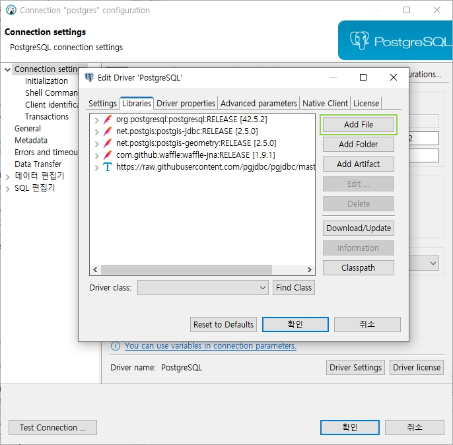Expand the raw.githubusercontent.com license entry
The width and height of the screenshot is (453, 445).
coord(97,168)
